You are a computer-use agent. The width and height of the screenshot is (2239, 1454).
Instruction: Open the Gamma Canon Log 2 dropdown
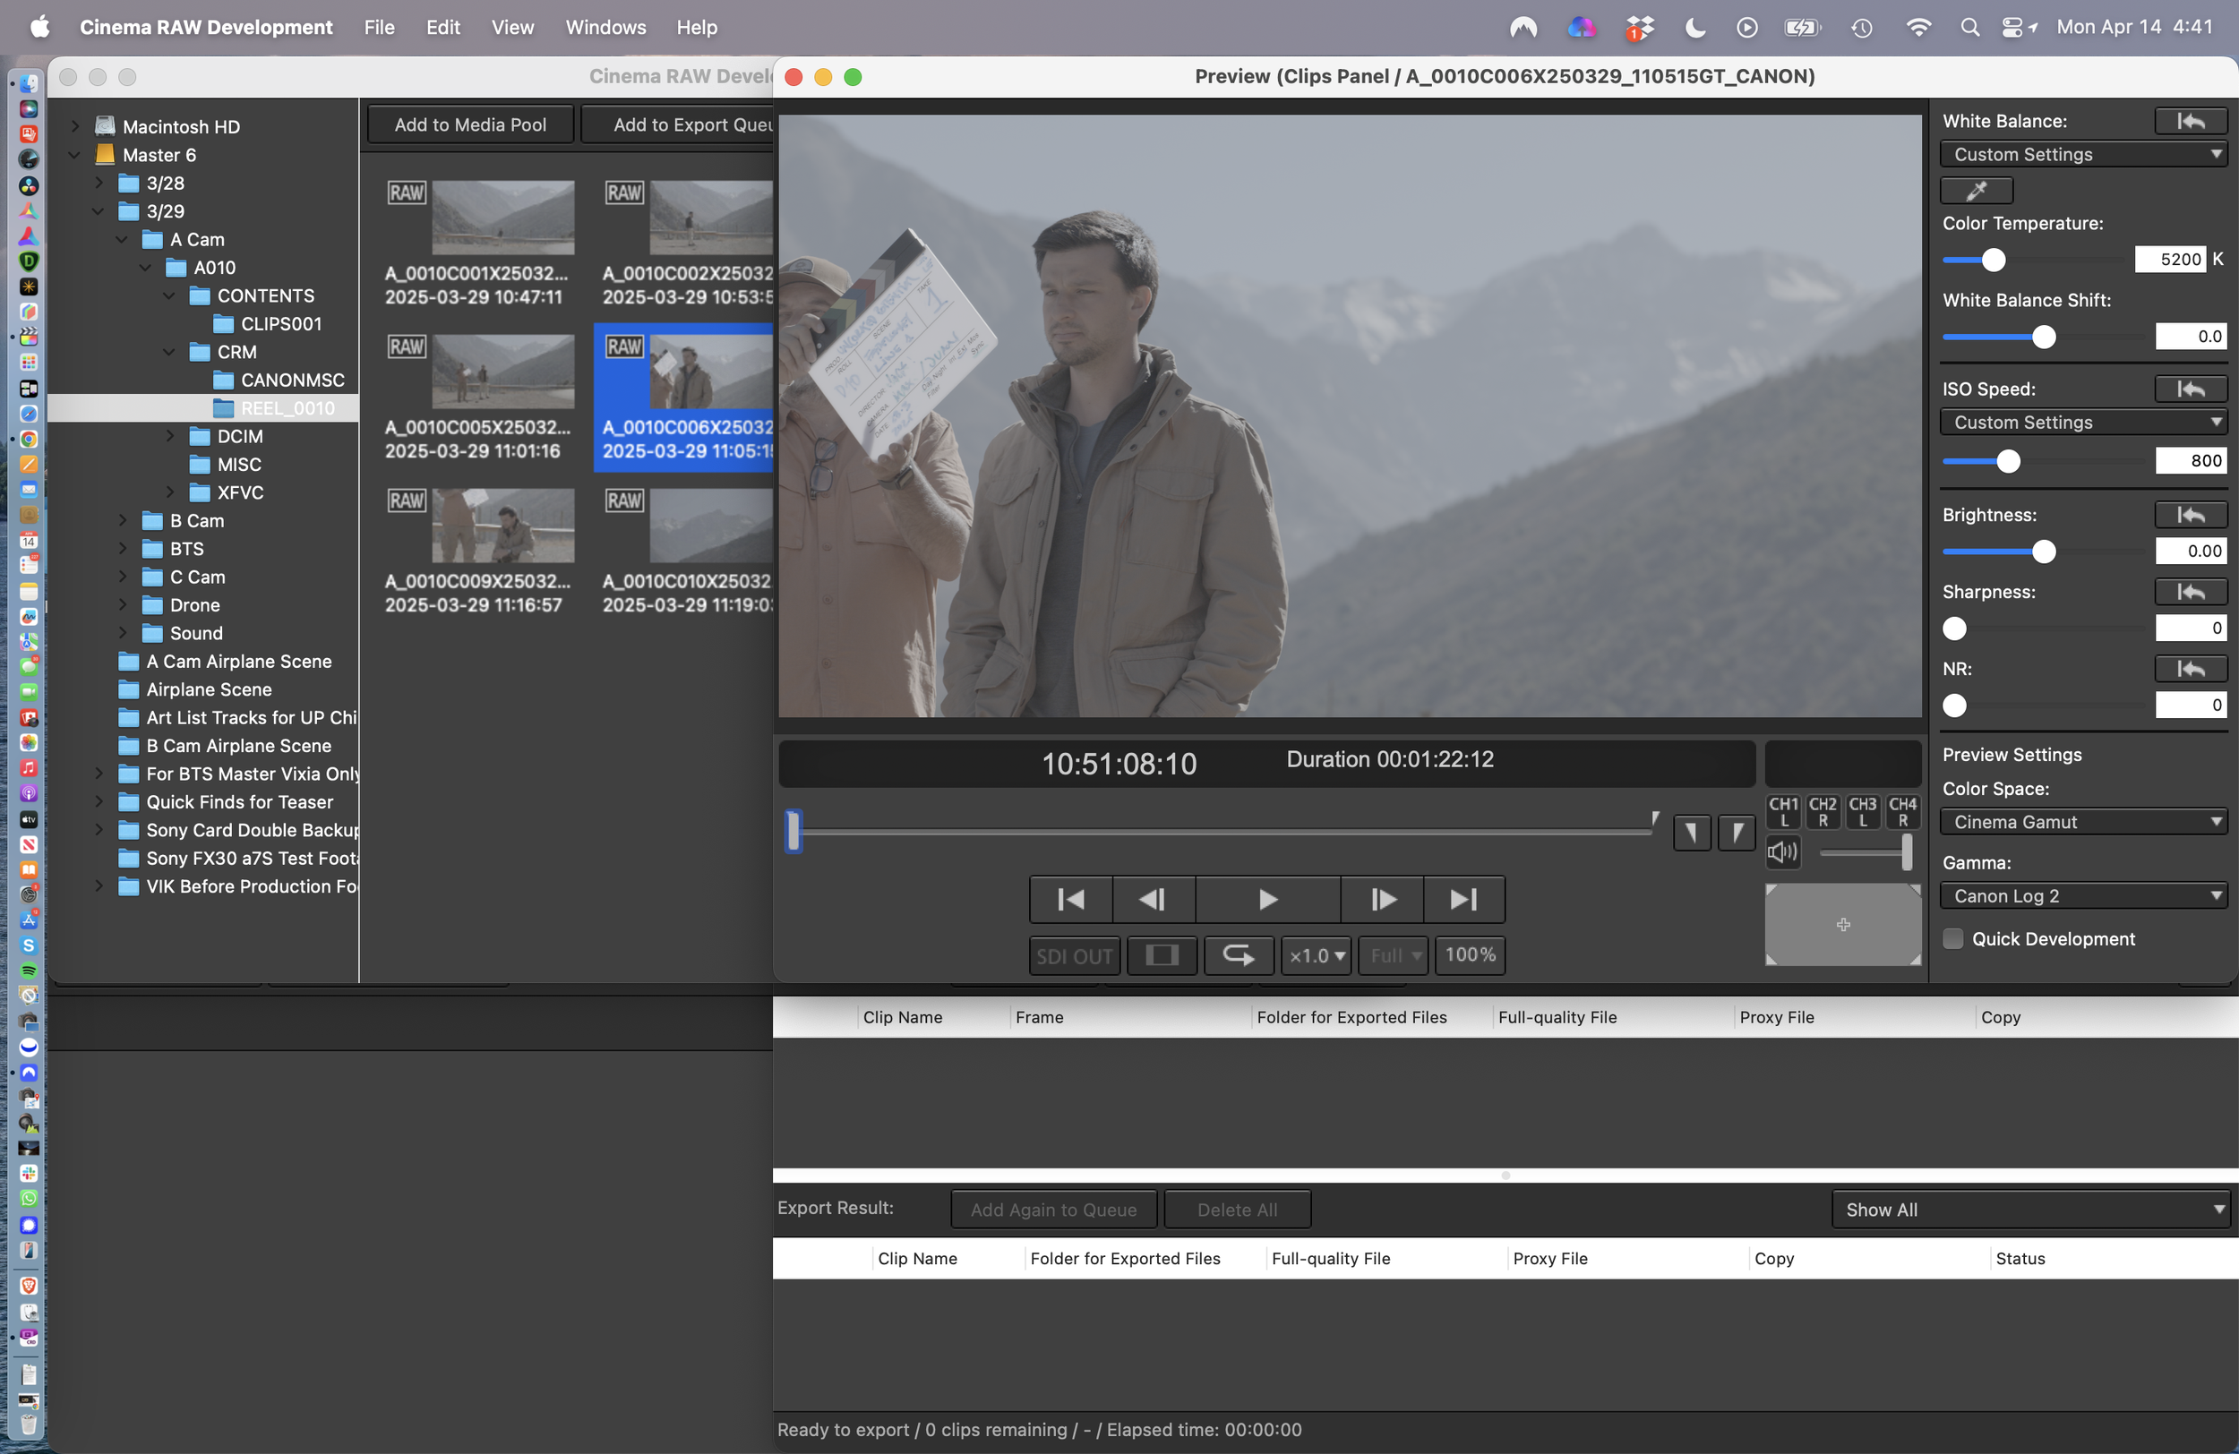coord(2083,896)
